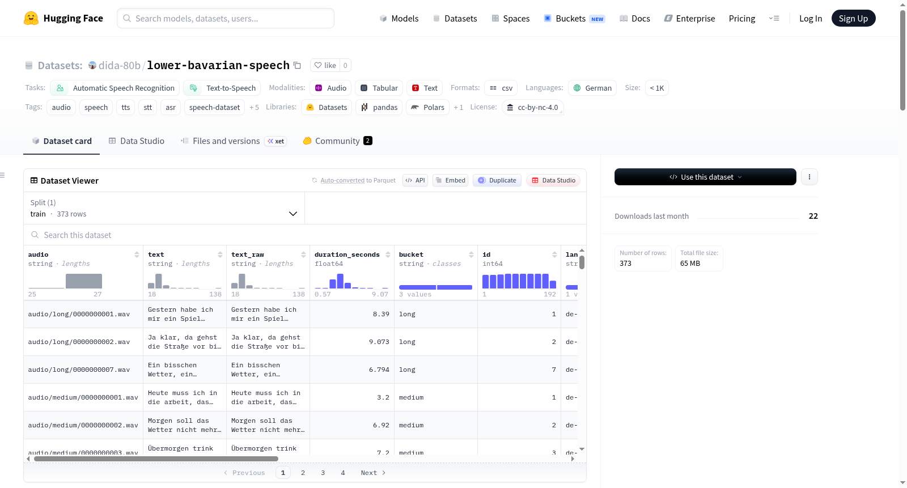The height and width of the screenshot is (488, 907).
Task: Open the Datasets menu item
Action: (455, 18)
